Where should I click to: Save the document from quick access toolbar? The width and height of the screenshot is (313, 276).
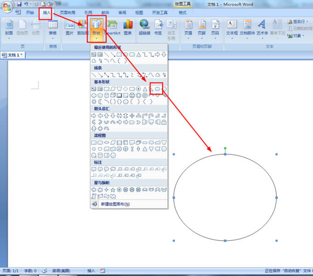tap(19, 4)
